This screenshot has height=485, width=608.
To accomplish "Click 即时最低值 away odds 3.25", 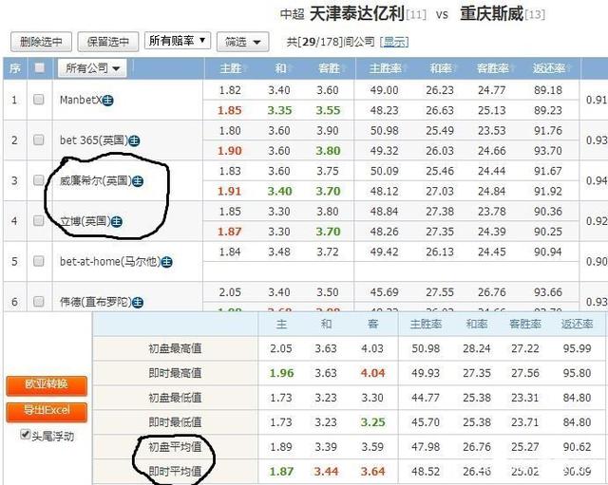I will tap(372, 422).
